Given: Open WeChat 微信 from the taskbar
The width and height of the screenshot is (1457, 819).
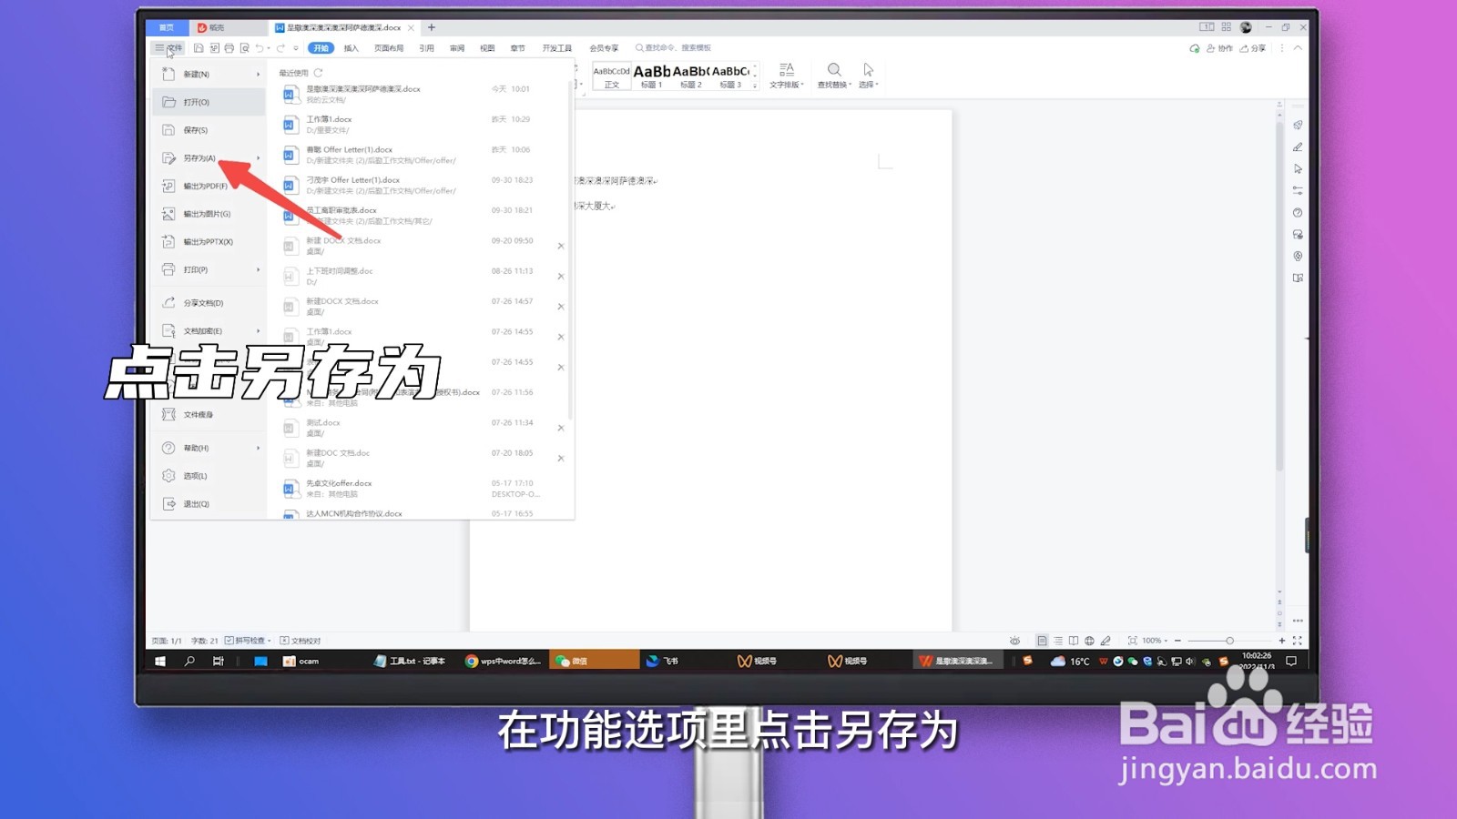Looking at the screenshot, I should (x=595, y=660).
